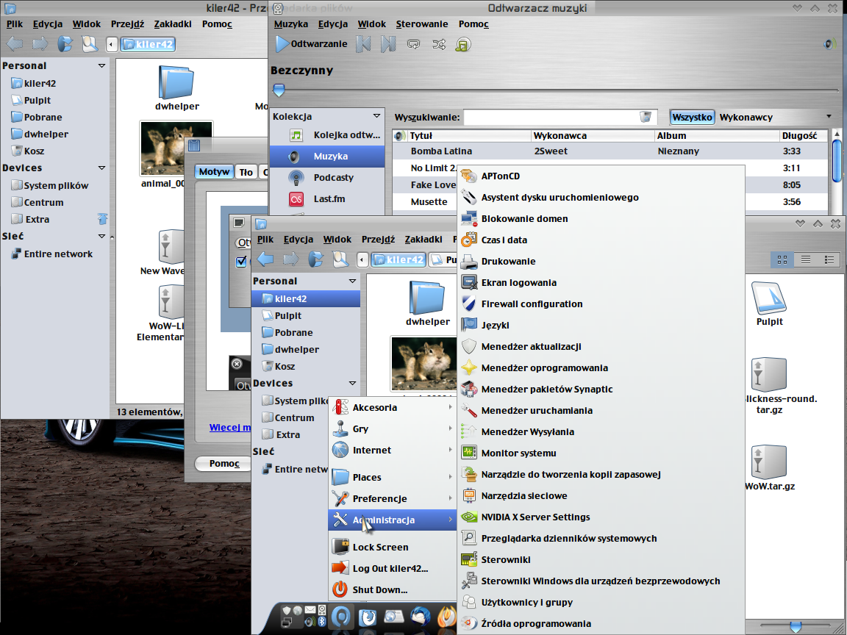Click the green music note browser icon

(x=463, y=44)
